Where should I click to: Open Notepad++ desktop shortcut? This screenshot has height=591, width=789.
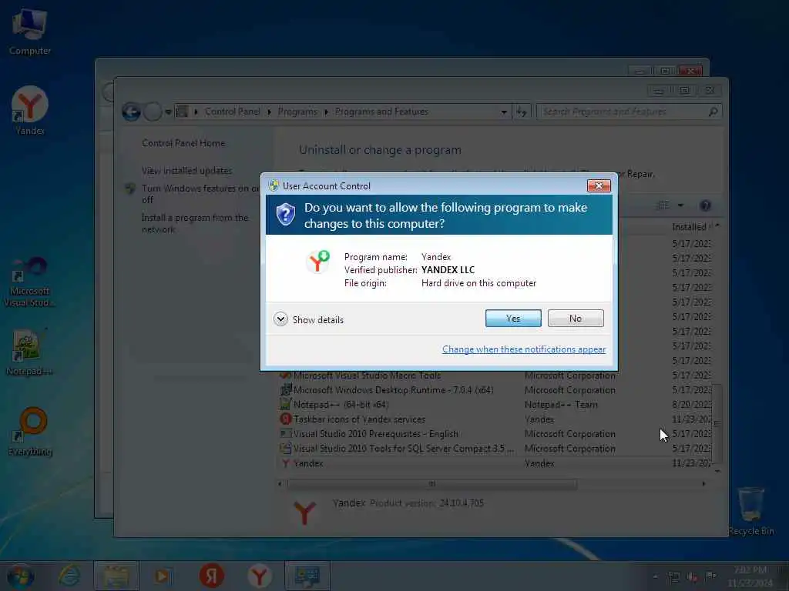[x=29, y=352]
